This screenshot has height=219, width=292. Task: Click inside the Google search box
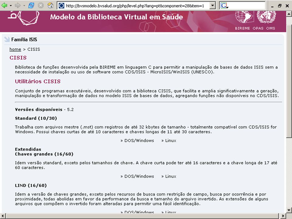[x=247, y=6]
